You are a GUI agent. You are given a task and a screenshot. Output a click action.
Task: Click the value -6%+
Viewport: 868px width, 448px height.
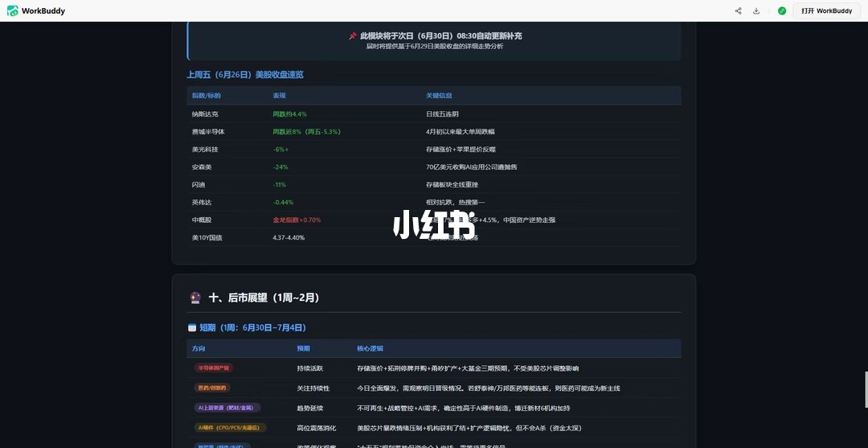280,149
